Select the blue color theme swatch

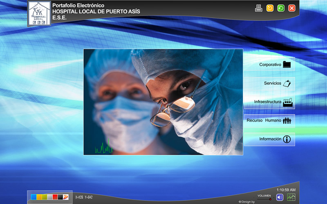34,197
